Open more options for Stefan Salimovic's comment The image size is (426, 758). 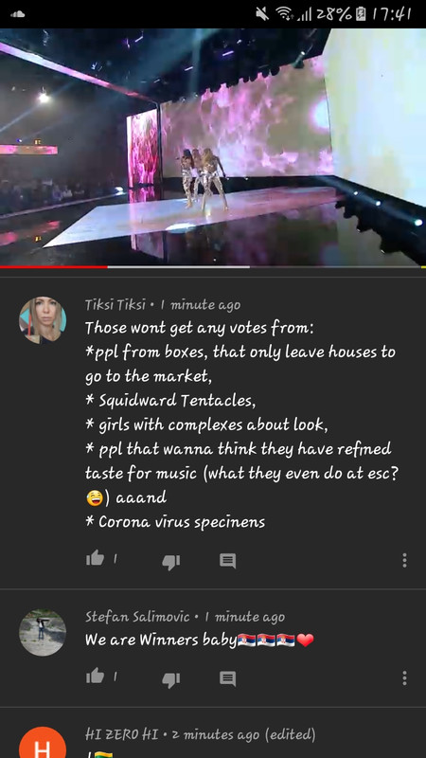[404, 677]
